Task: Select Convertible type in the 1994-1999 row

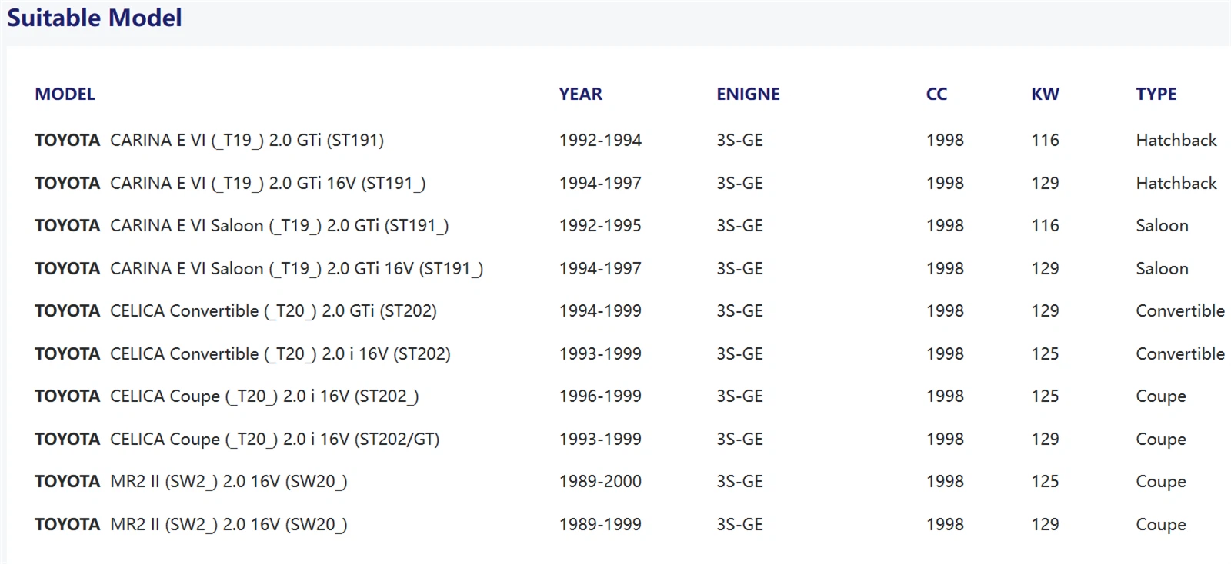Action: [1180, 311]
